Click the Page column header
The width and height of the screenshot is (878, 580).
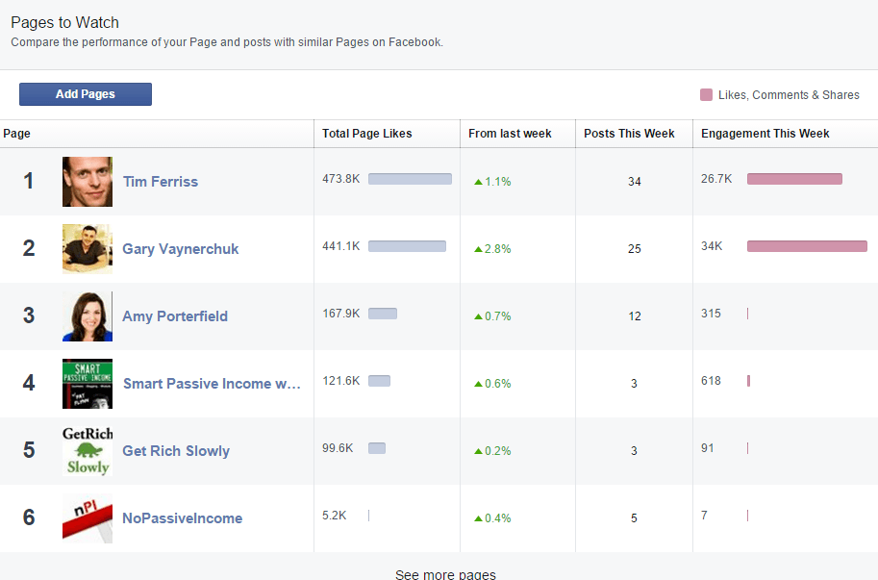point(16,134)
